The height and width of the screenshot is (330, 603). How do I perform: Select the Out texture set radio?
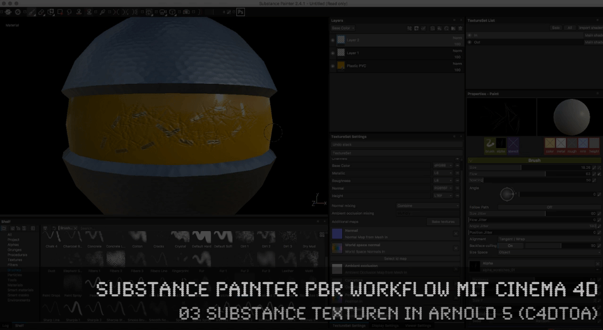[x=470, y=42]
